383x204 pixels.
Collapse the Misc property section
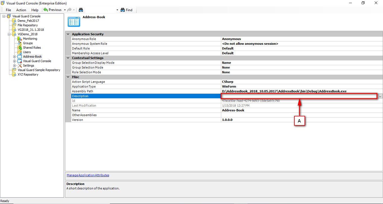click(x=68, y=77)
